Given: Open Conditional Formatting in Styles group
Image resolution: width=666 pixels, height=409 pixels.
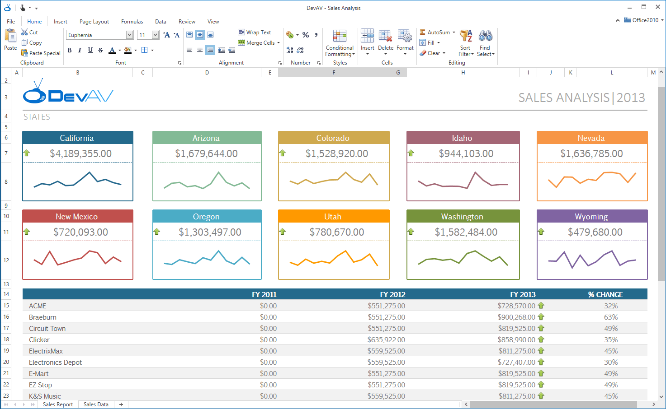Looking at the screenshot, I should (340, 44).
